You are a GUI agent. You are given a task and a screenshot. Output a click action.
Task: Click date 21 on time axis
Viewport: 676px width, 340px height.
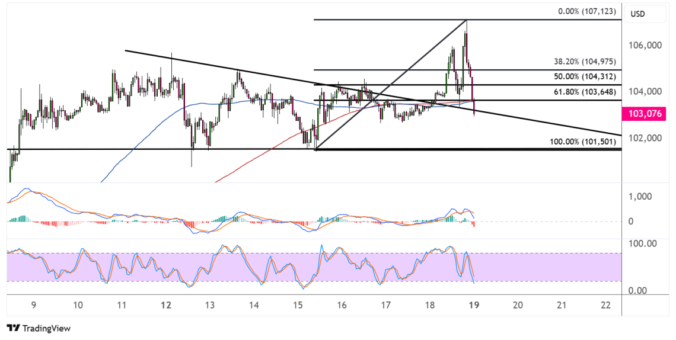click(x=562, y=305)
